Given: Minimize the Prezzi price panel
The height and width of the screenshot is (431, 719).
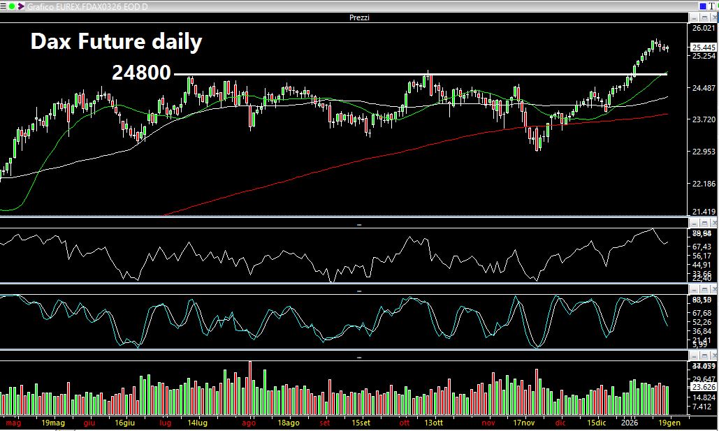Looking at the screenshot, I should point(695,18).
